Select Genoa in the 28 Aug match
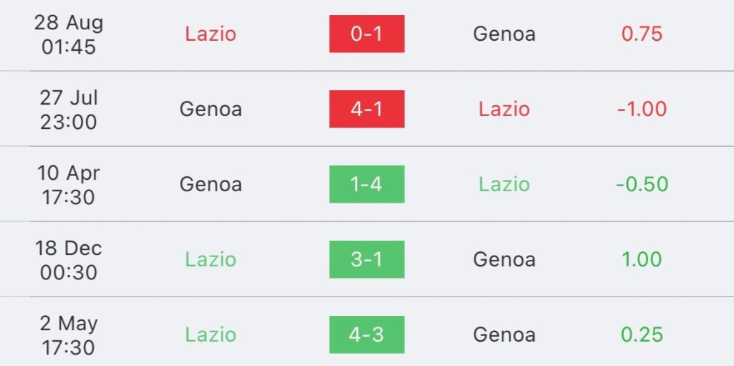734x366 pixels. coord(504,34)
